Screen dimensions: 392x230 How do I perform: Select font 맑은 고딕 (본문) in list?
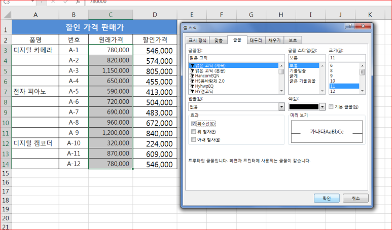[234, 71]
